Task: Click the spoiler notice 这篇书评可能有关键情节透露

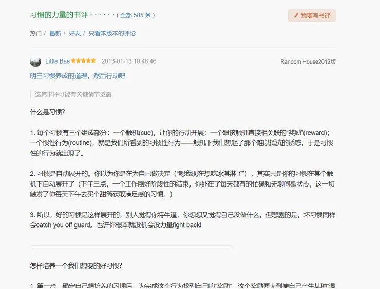Action: tap(73, 94)
